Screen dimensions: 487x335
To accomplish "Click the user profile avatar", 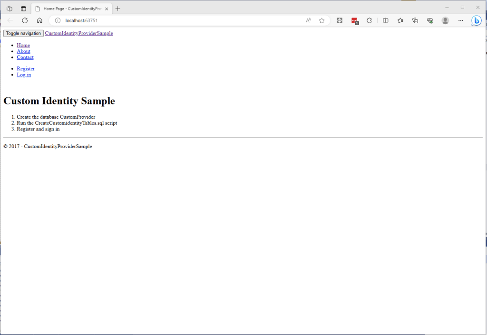I will click(445, 20).
